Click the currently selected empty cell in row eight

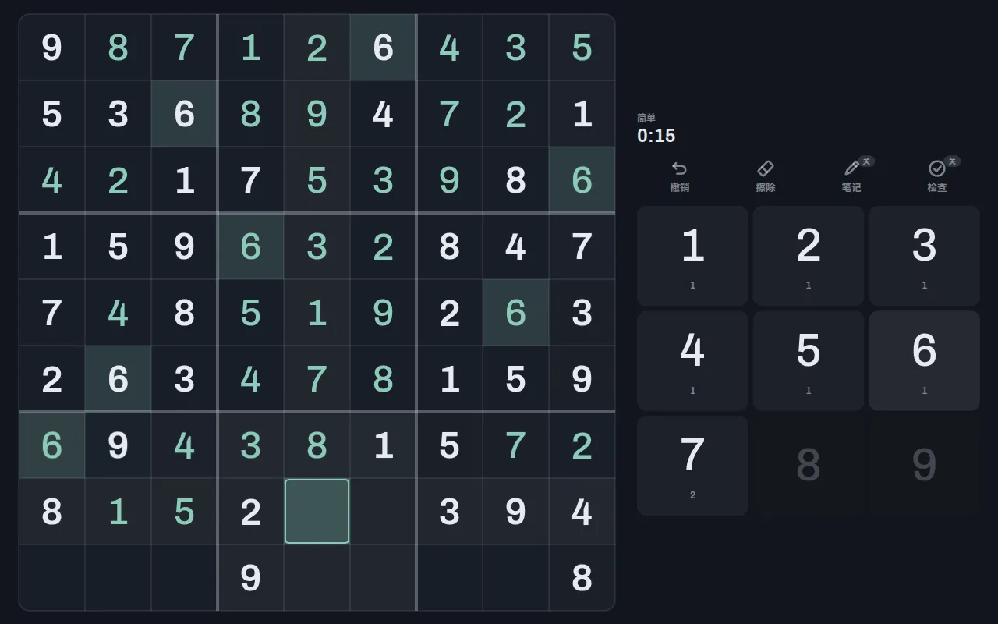pyautogui.click(x=317, y=512)
